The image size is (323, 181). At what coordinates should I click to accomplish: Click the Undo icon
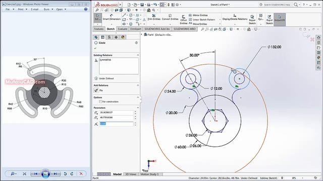point(155,5)
